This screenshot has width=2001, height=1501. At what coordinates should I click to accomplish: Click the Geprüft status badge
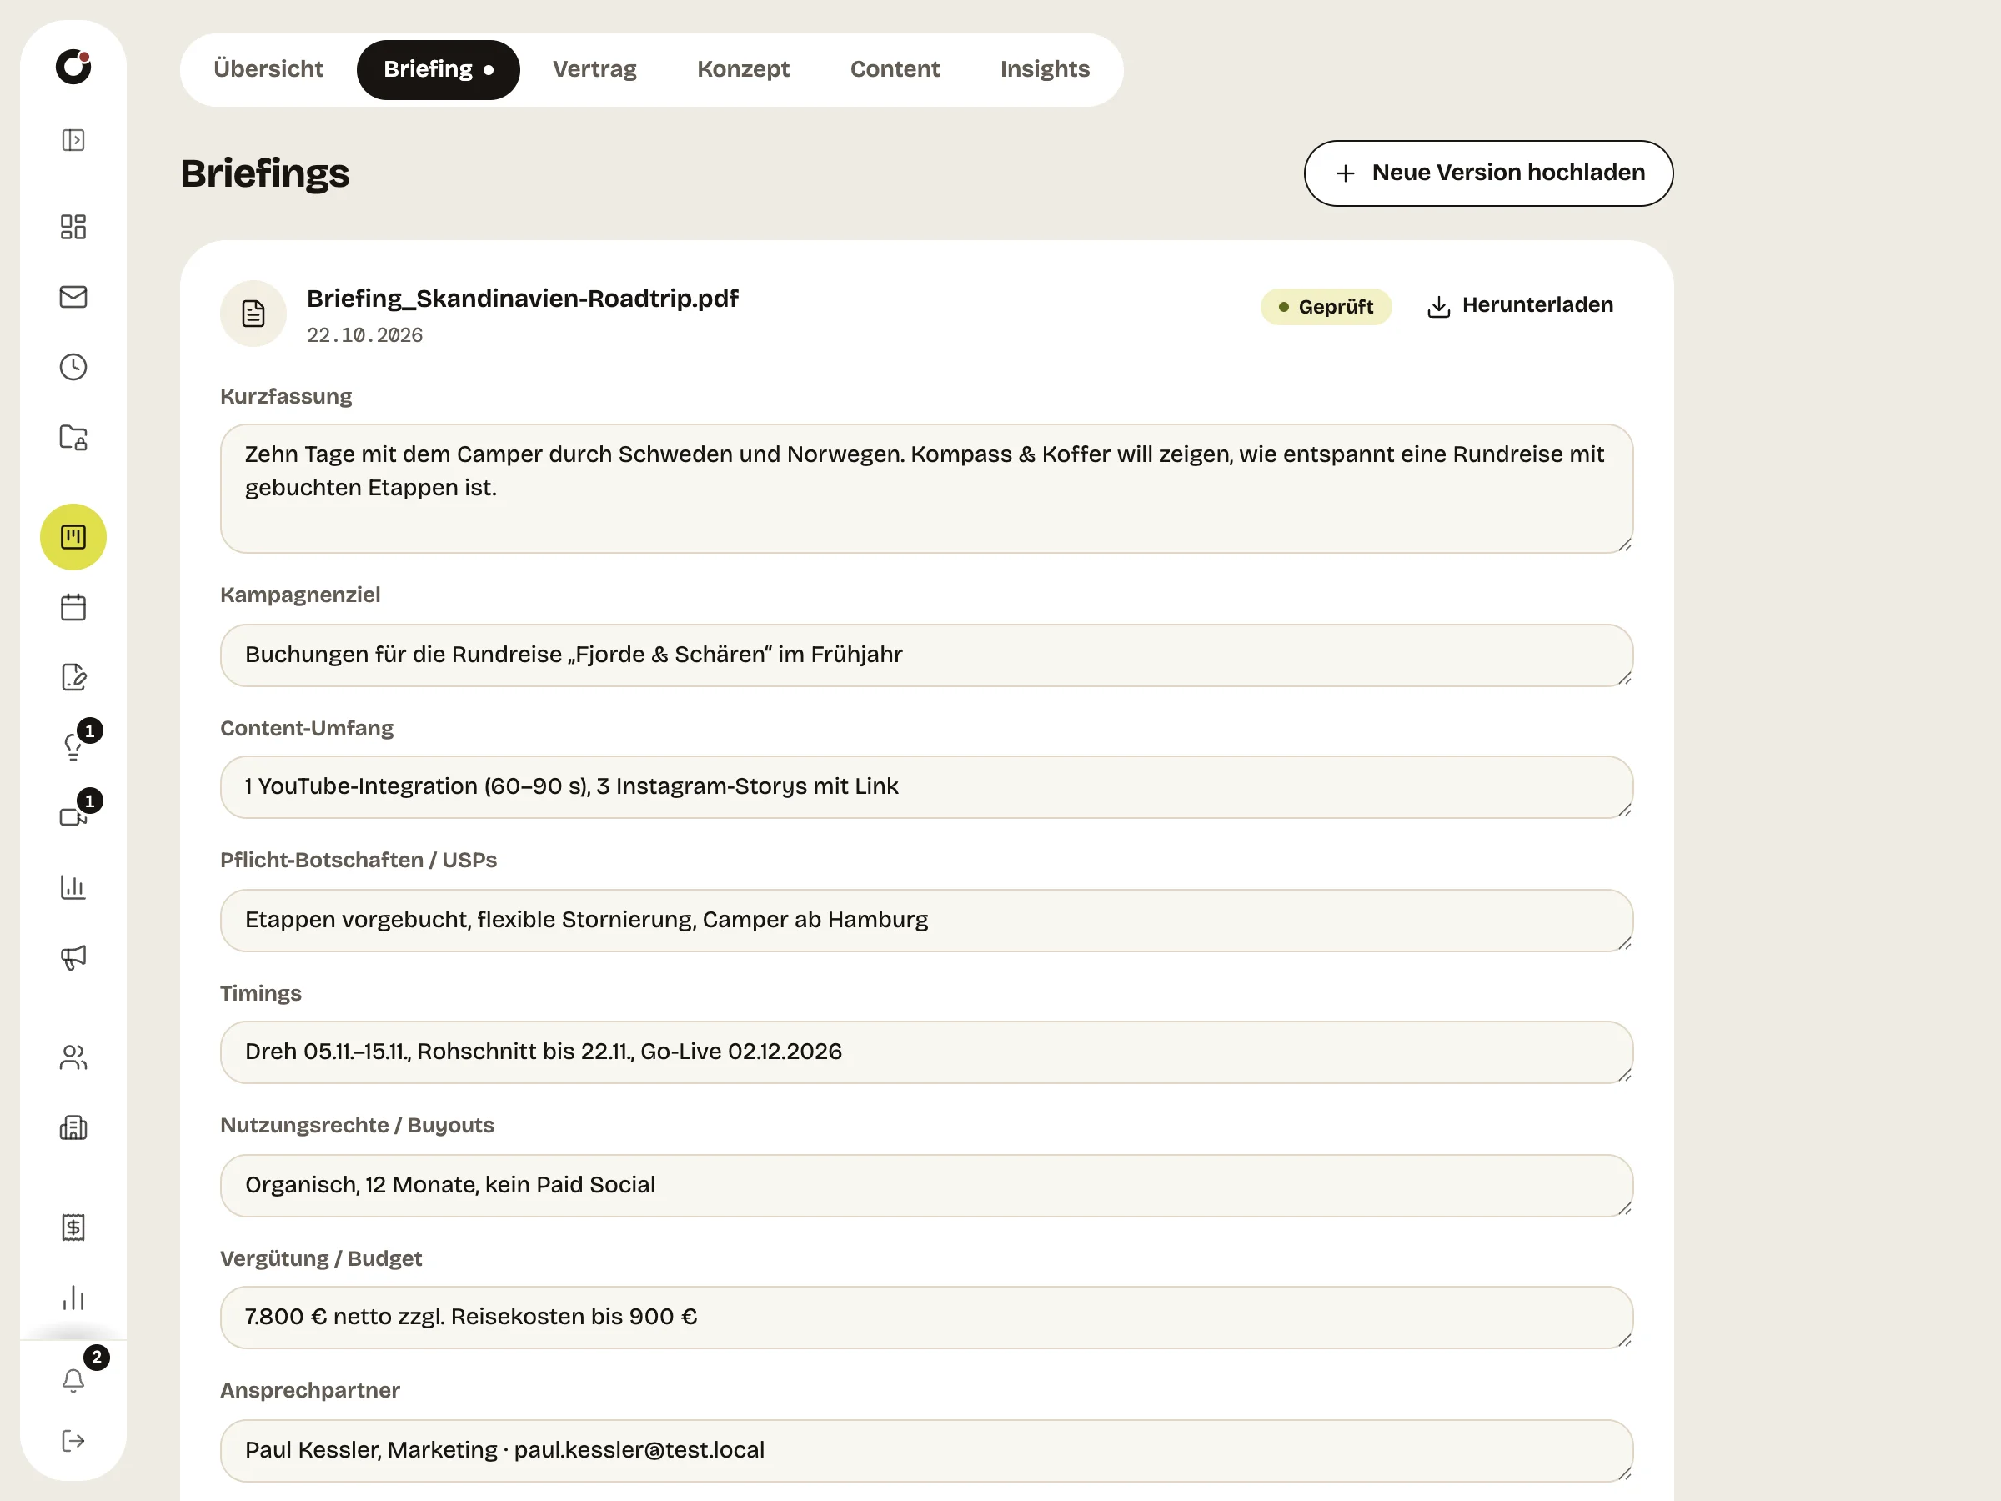[1326, 307]
